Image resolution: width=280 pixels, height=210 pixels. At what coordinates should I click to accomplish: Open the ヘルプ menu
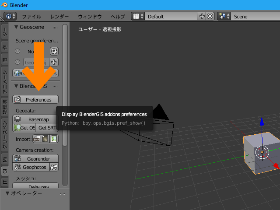click(118, 17)
